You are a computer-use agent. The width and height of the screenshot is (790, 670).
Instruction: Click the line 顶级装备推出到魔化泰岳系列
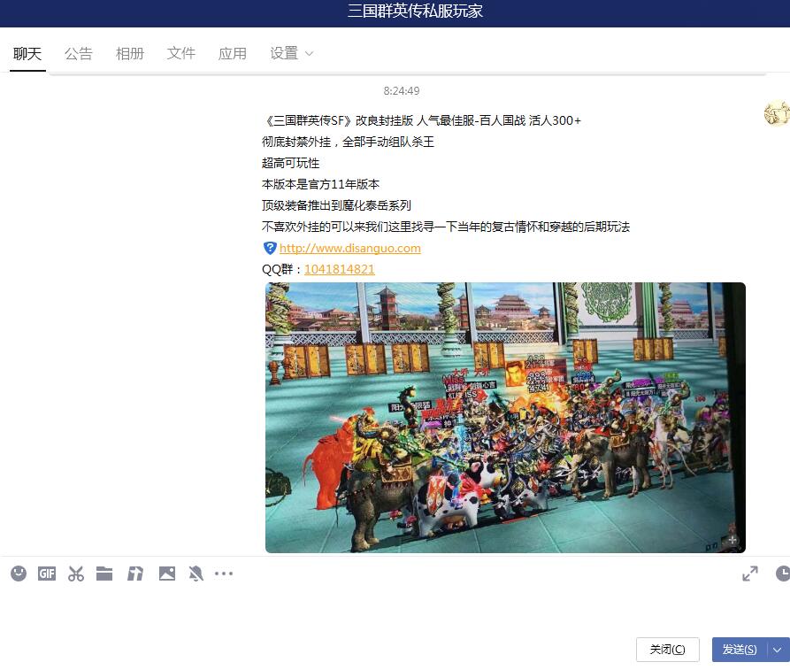[336, 205]
